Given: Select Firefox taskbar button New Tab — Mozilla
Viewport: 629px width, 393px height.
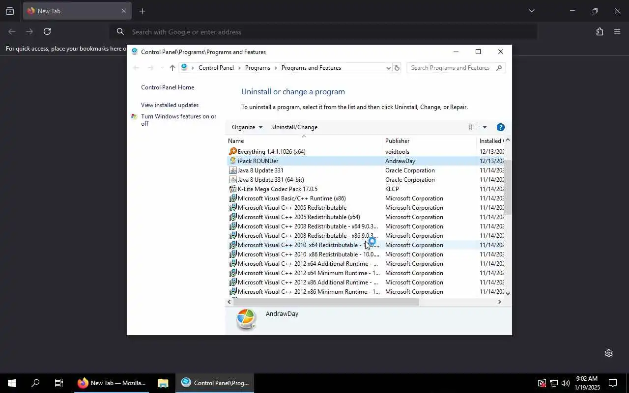Looking at the screenshot, I should (x=112, y=383).
